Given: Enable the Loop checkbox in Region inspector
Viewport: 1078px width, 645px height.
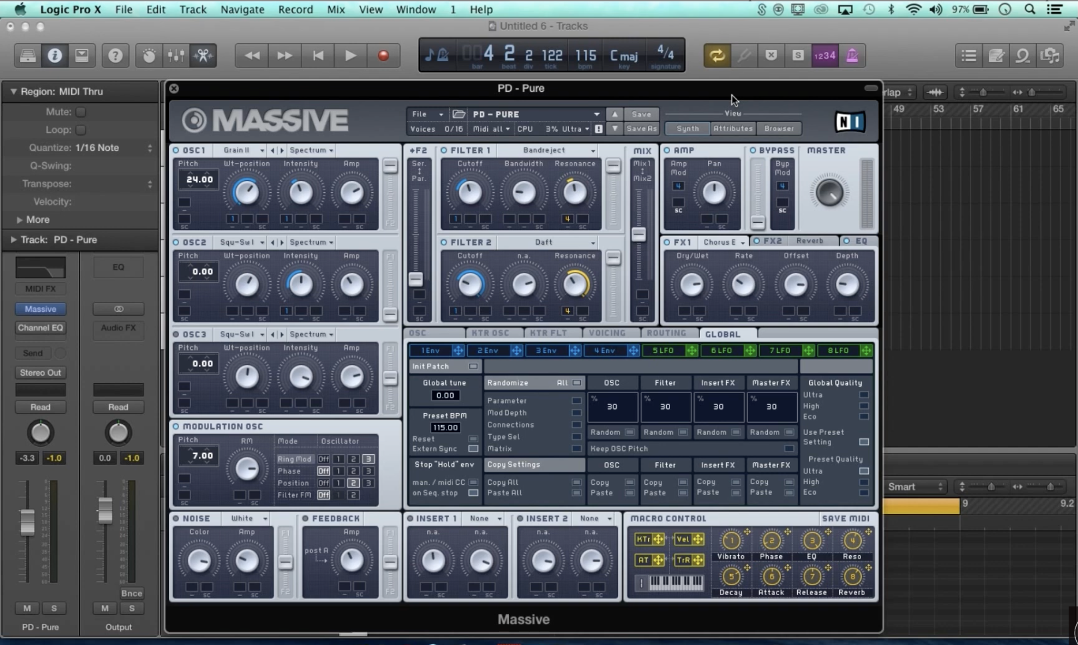Looking at the screenshot, I should point(81,130).
